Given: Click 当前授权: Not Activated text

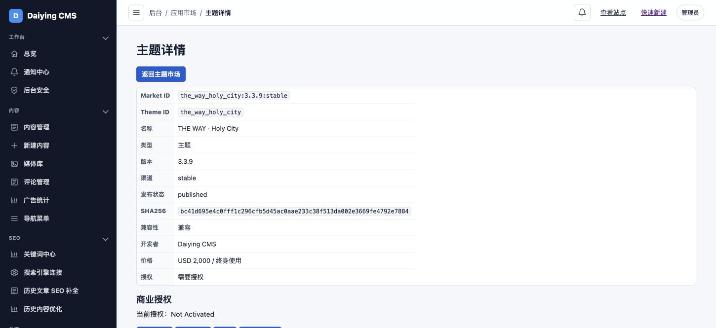Looking at the screenshot, I should 175,314.
